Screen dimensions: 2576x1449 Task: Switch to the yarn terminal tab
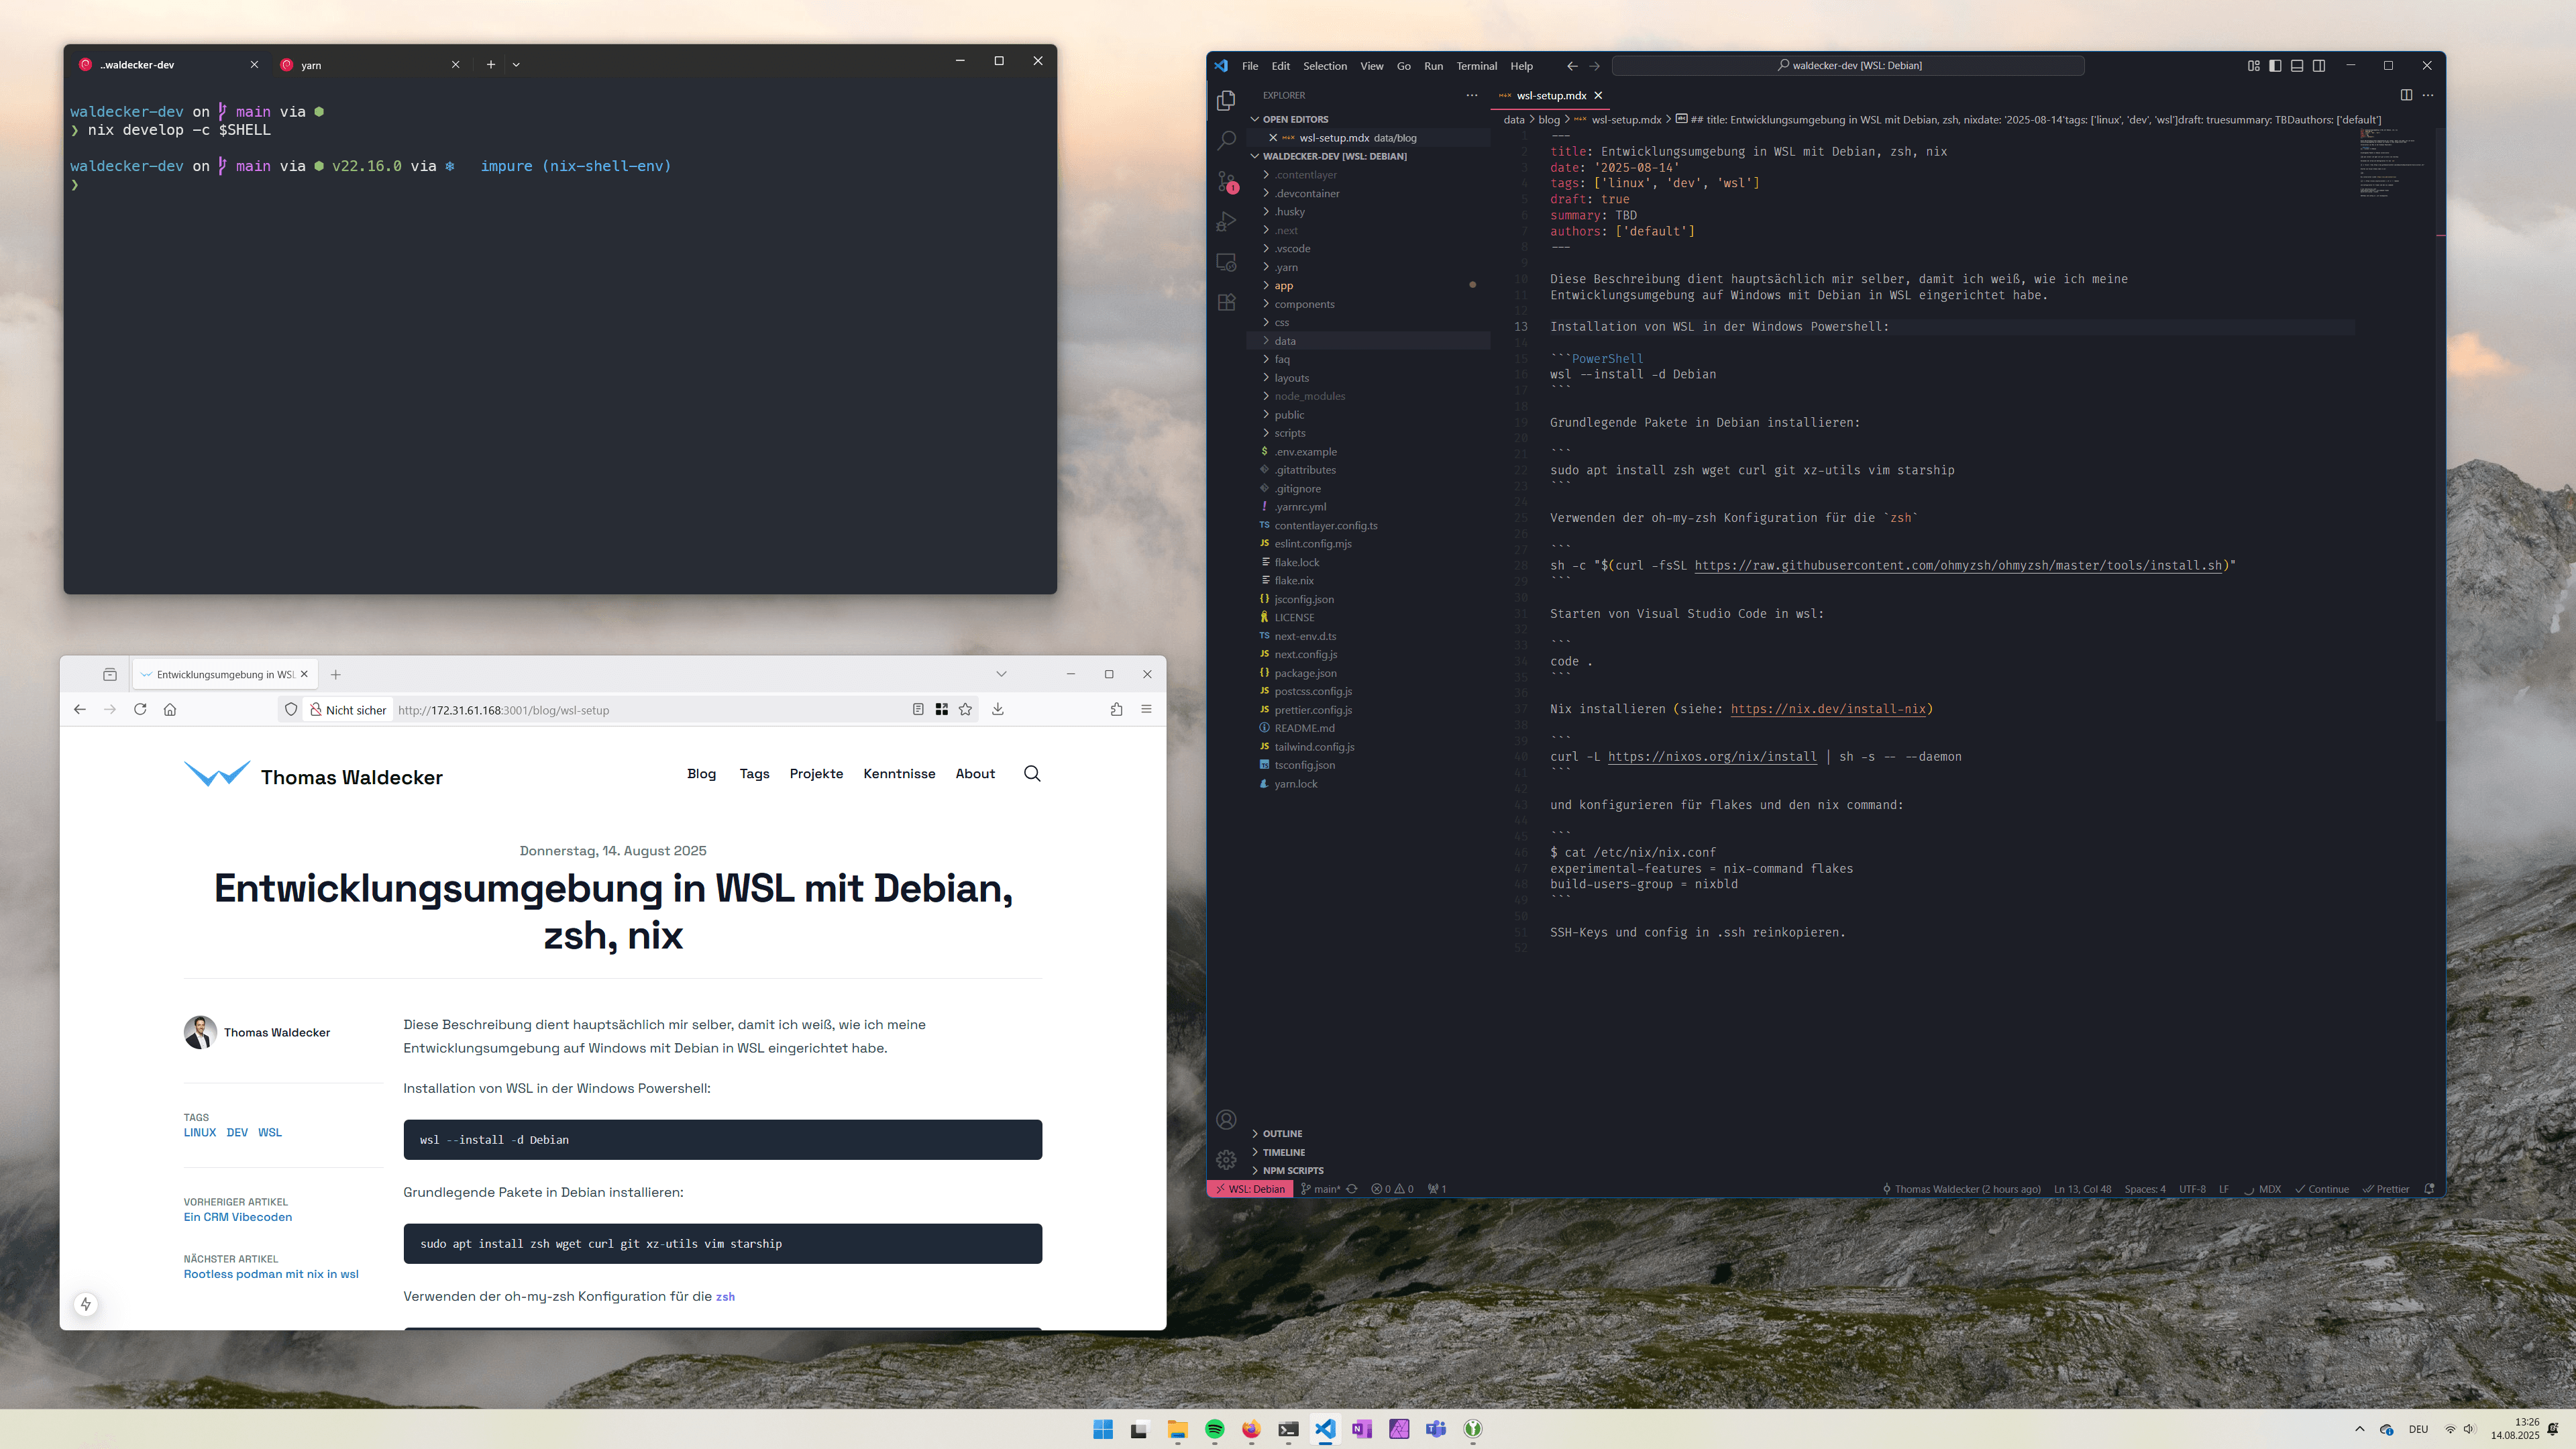[x=369, y=64]
